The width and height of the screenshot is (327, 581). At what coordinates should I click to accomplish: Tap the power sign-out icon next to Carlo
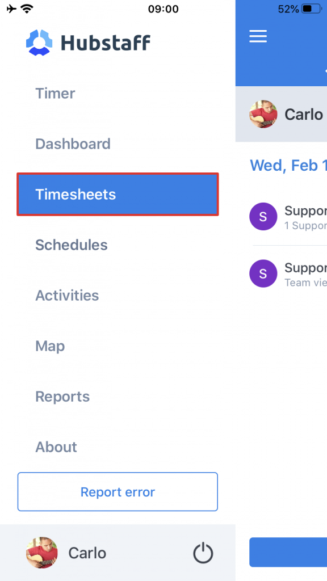tap(203, 553)
